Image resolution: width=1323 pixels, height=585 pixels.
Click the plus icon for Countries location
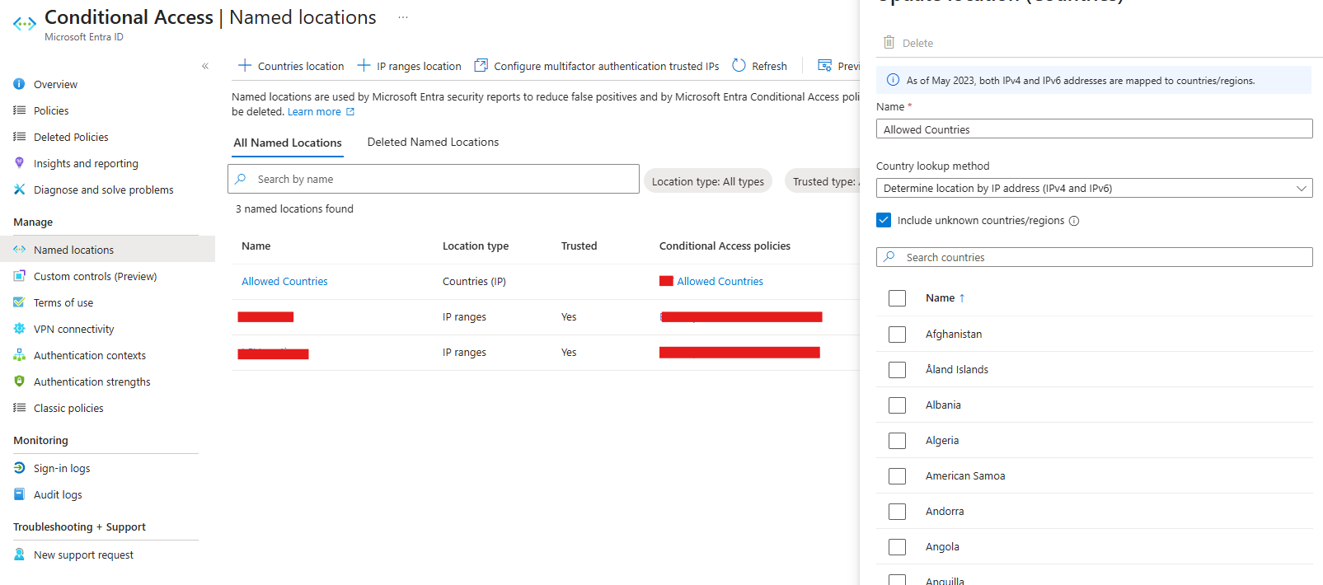(x=245, y=65)
